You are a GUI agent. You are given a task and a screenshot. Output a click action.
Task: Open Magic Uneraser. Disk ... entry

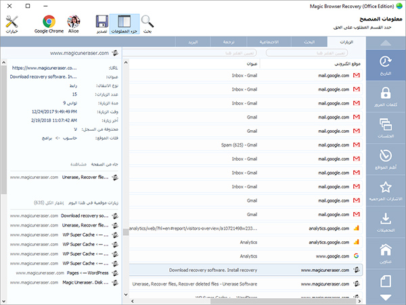64,283
